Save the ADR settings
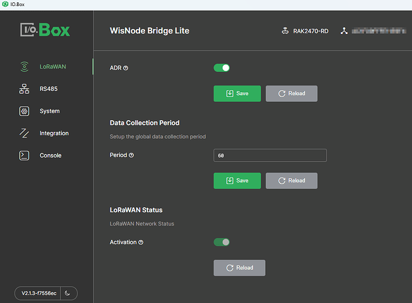Screen dimensions: 412x303 click(x=237, y=93)
